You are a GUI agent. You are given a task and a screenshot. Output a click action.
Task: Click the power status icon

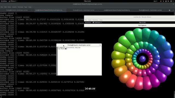point(171,1)
